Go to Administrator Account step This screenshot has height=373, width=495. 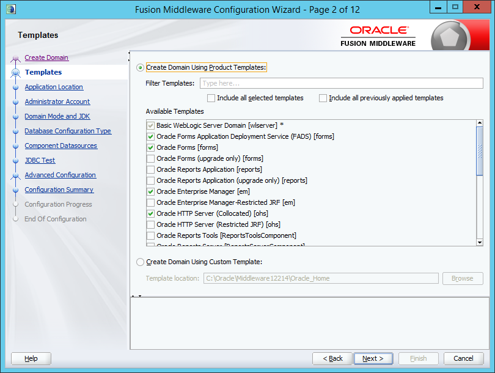[57, 102]
